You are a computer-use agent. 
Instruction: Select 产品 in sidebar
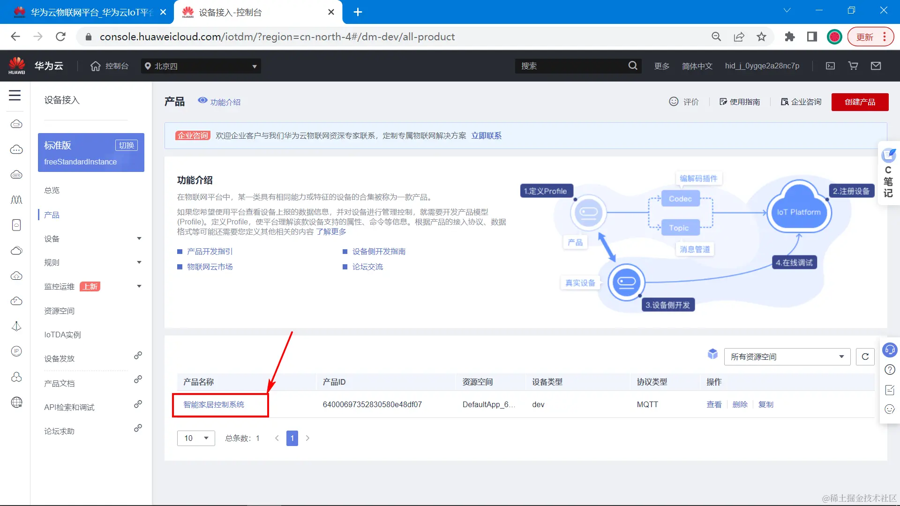pyautogui.click(x=52, y=215)
